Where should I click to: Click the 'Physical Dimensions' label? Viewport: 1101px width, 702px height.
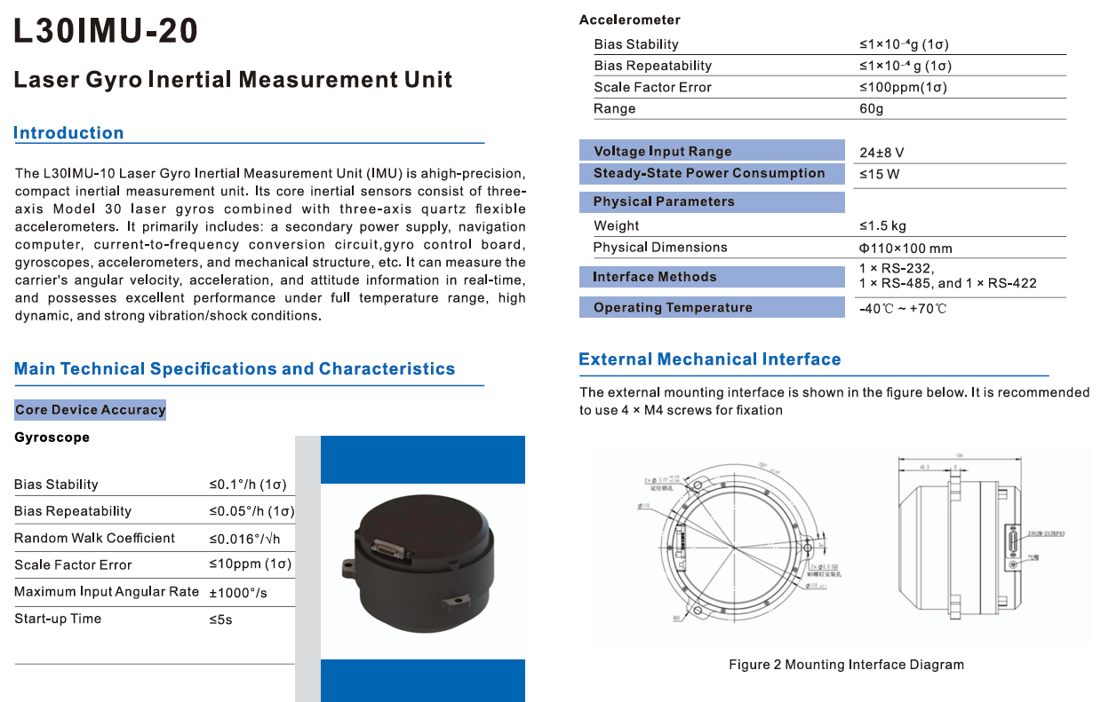coord(660,248)
